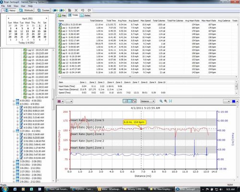Click the chart zoom in magnifier
This screenshot has height=192, width=240.
pyautogui.click(x=161, y=101)
